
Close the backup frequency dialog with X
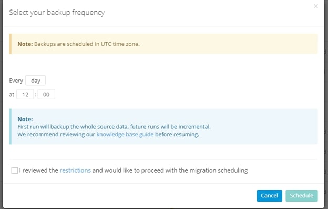tap(316, 6)
